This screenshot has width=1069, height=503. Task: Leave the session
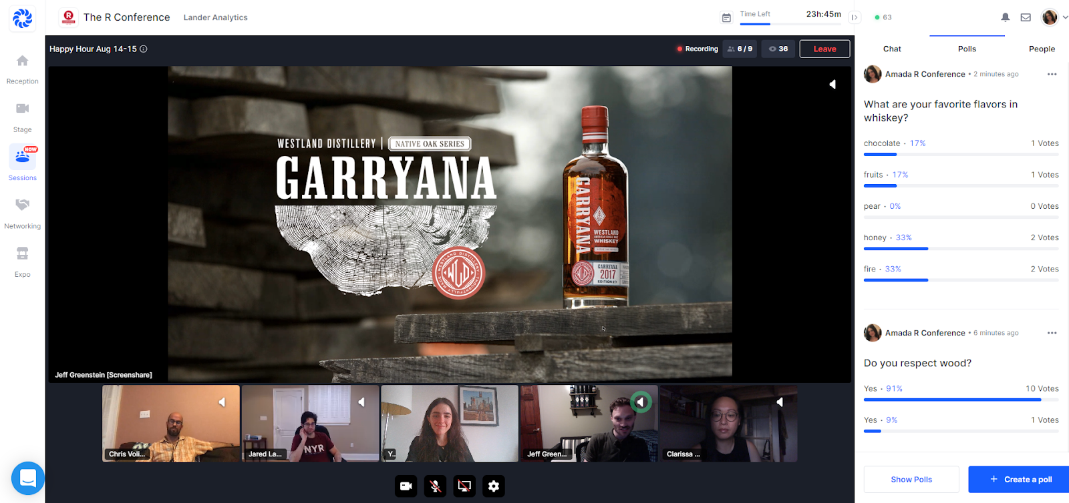824,49
